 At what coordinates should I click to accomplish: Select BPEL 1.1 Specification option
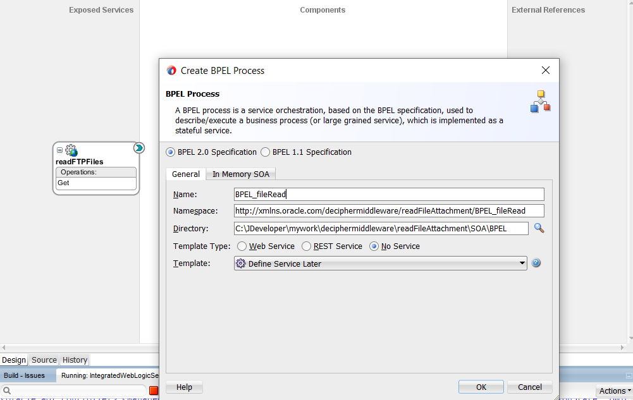point(266,152)
